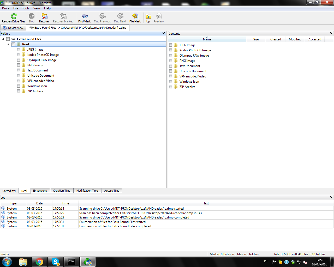Sort Contents by the Size column header

[x=256, y=39]
